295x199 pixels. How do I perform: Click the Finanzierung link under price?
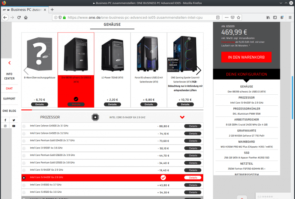point(228,42)
